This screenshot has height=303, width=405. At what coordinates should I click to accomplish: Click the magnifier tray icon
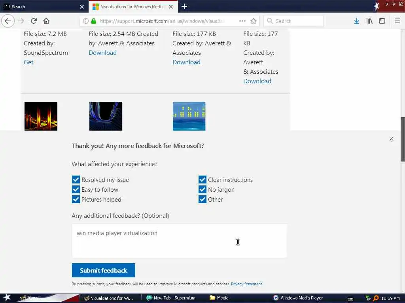(x=376, y=298)
